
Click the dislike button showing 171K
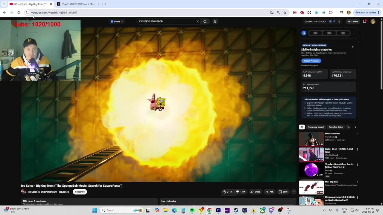tap(241, 192)
